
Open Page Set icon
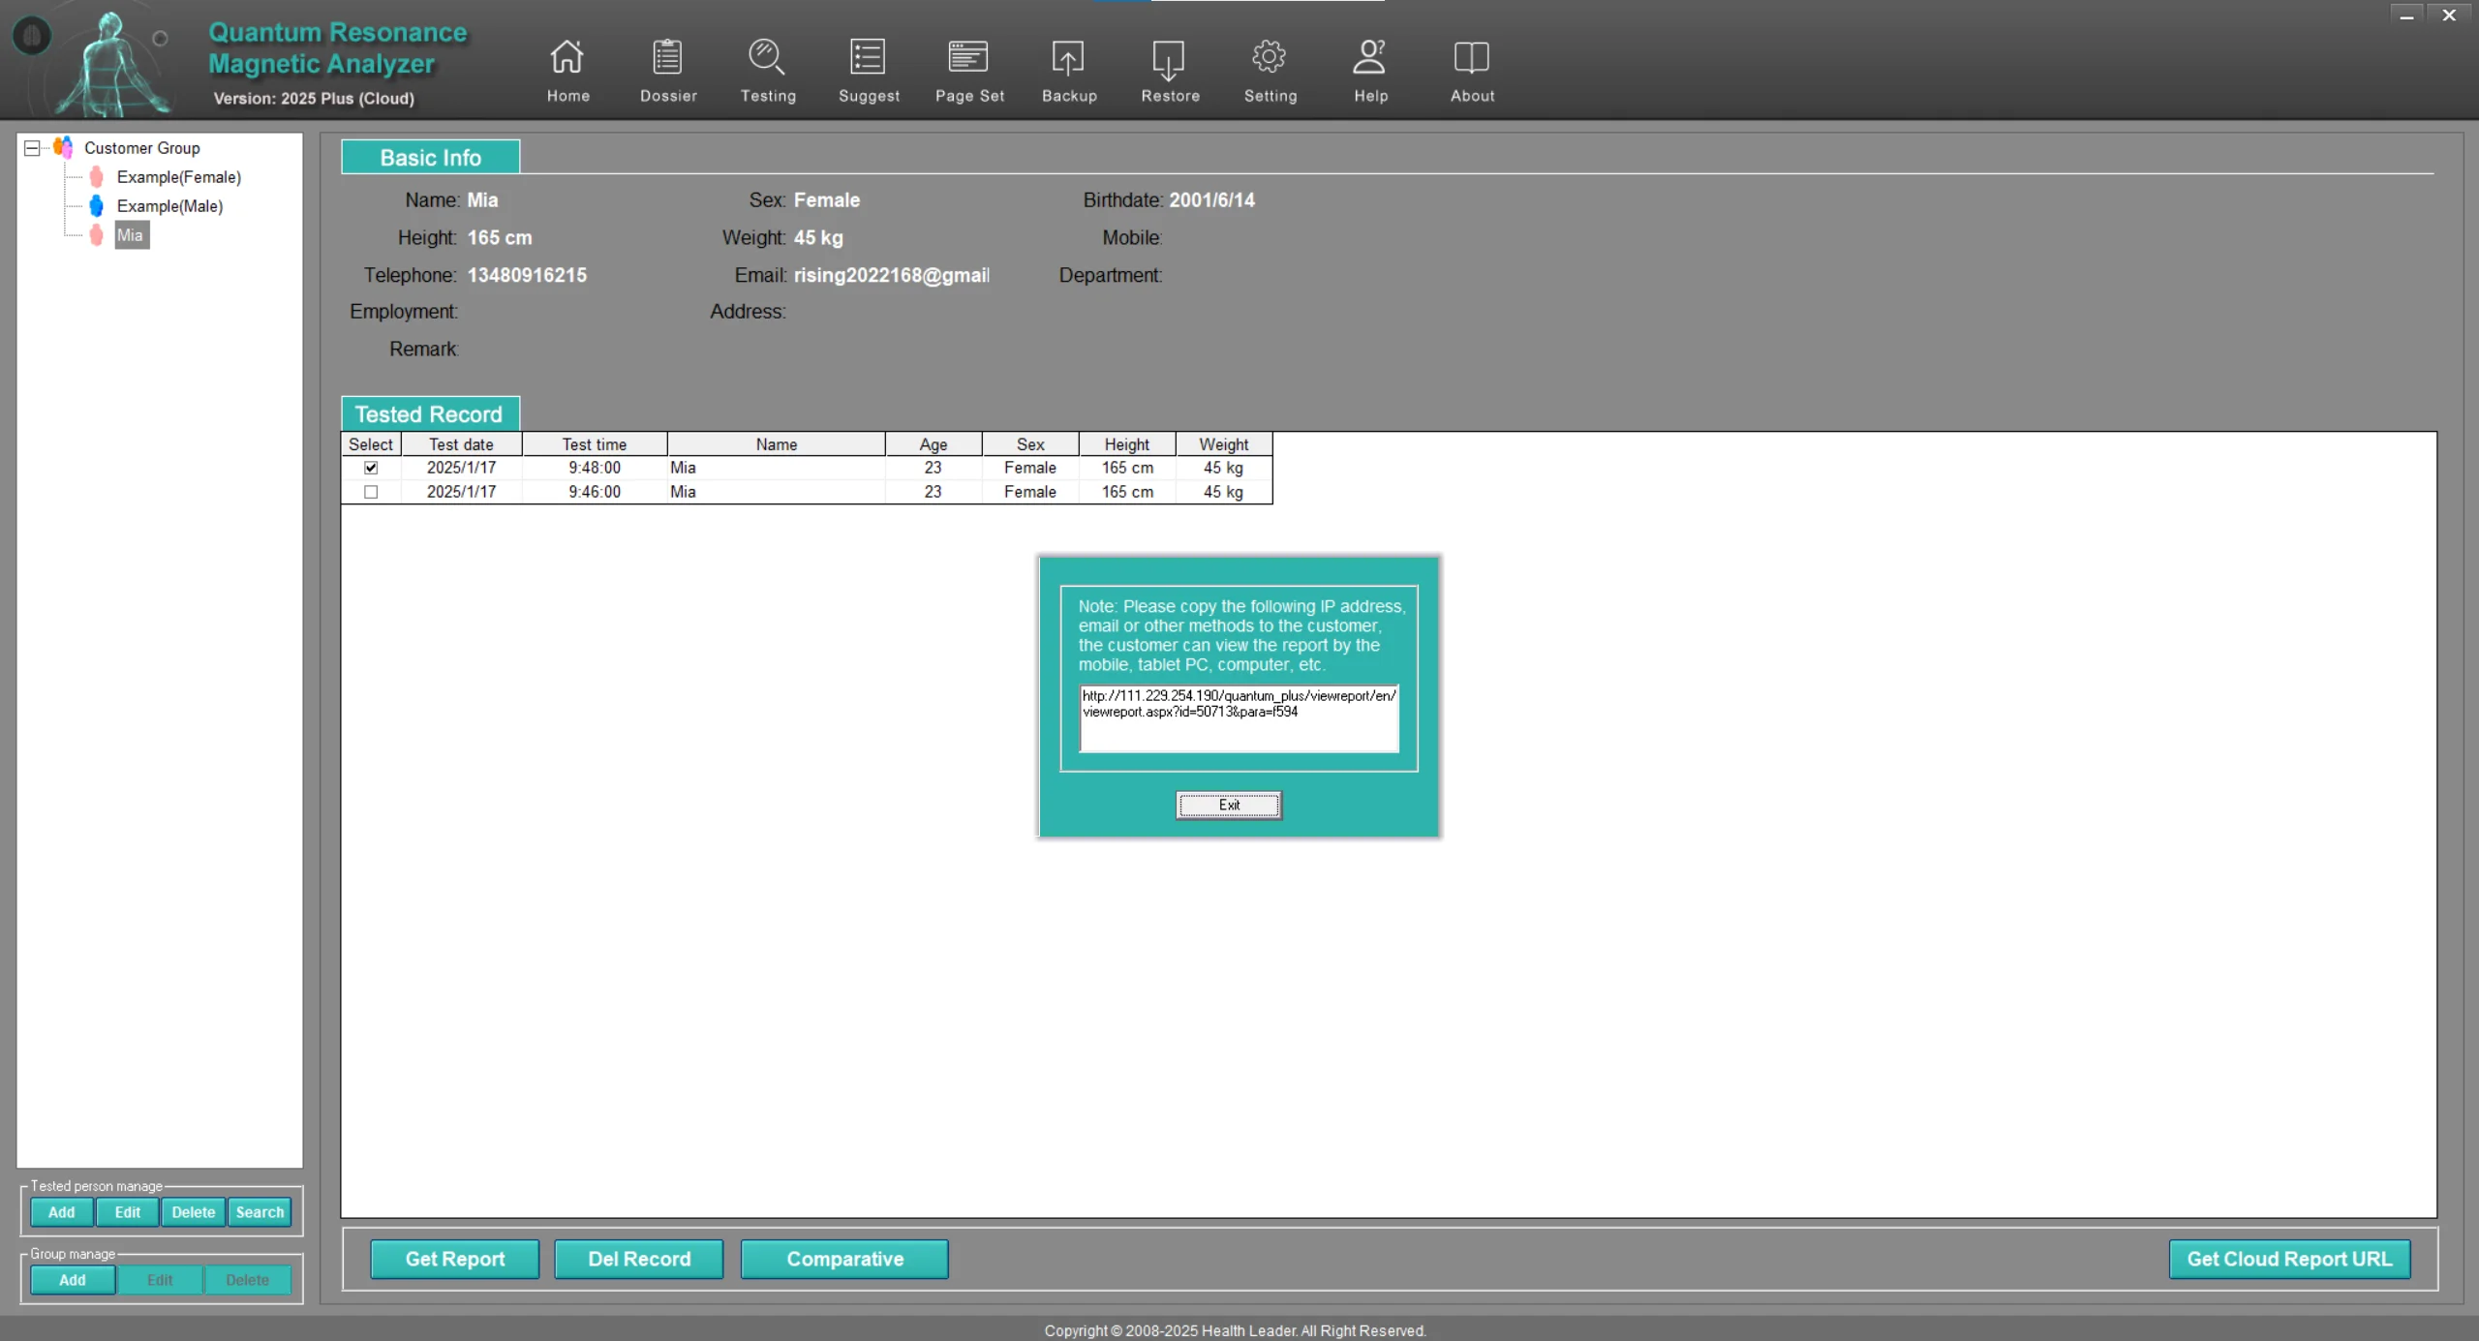(x=968, y=58)
